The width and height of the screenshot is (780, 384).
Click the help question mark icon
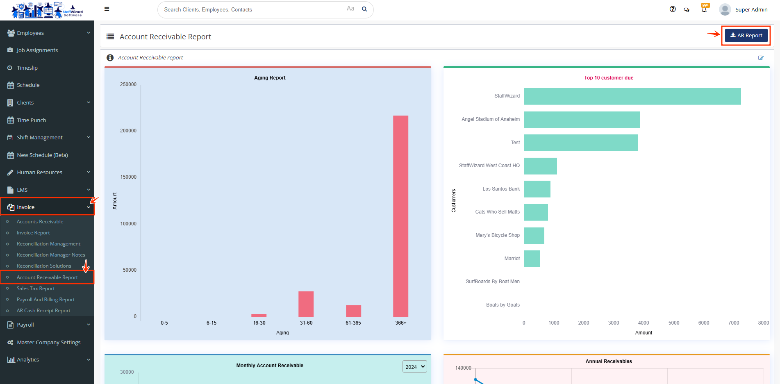pos(673,9)
